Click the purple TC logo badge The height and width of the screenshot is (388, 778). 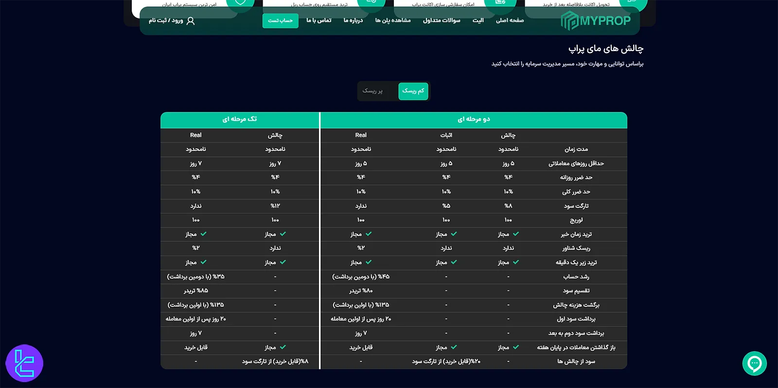(24, 363)
